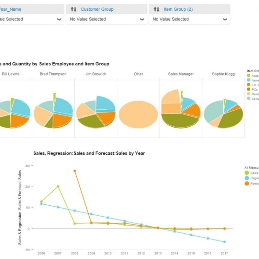259x259 pixels.
Task: Click the 2013 x-axis year label
Action: (158, 253)
